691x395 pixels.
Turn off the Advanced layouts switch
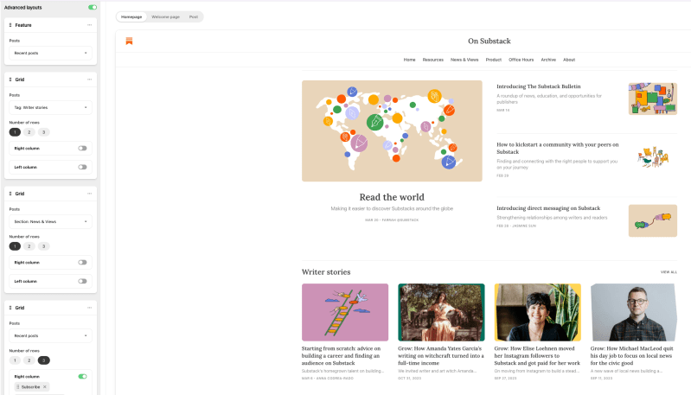coord(92,8)
